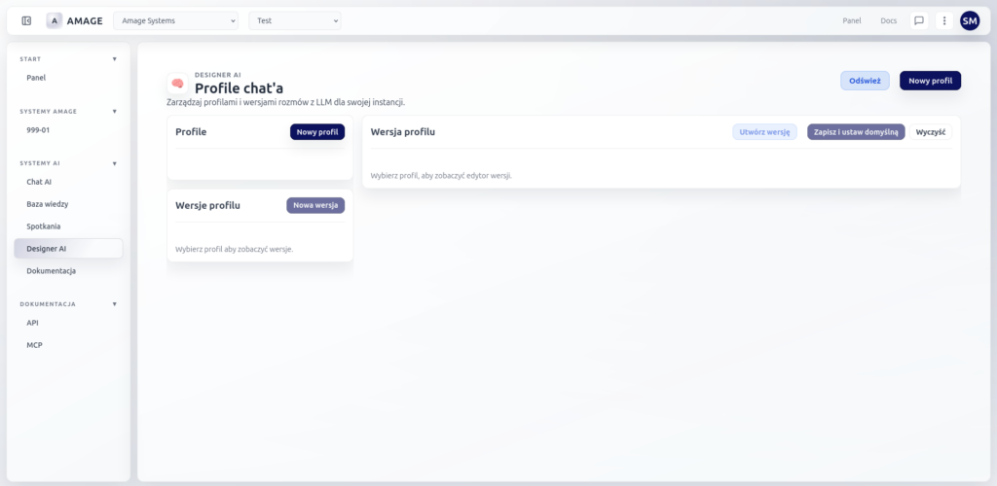Click Nowy profil in Profile card
Screen dimensions: 997x486
(x=316, y=131)
